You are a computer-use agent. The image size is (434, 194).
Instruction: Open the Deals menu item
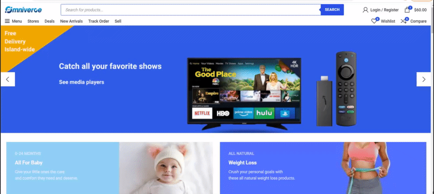49,21
